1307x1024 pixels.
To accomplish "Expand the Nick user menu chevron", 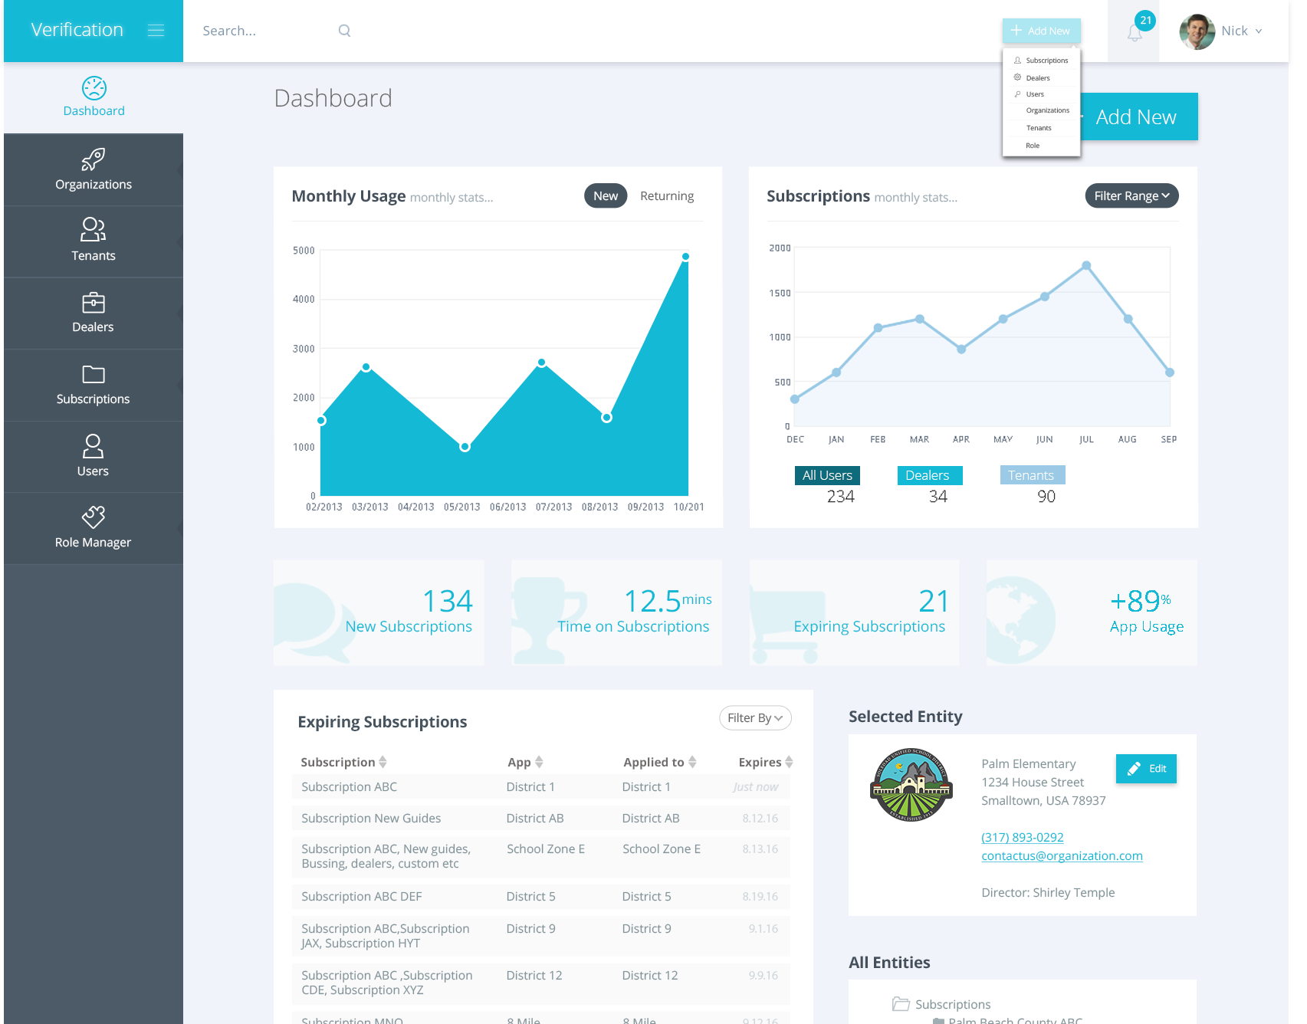I will [1259, 31].
